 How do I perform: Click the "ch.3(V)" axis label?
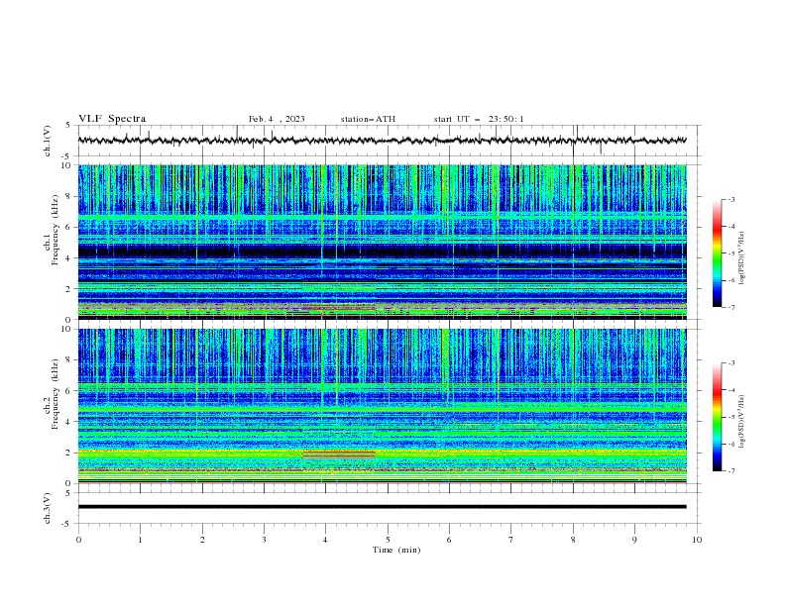click(48, 508)
